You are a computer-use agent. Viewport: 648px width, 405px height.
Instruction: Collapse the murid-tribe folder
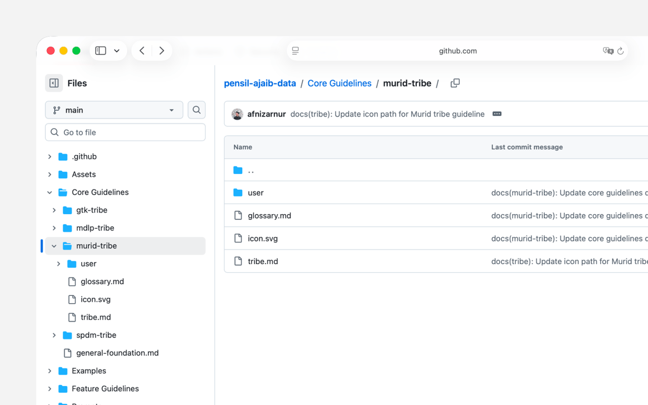point(54,246)
